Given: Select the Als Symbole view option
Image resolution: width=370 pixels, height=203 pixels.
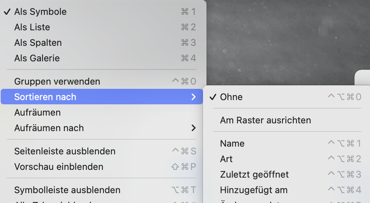Looking at the screenshot, I should 41,12.
